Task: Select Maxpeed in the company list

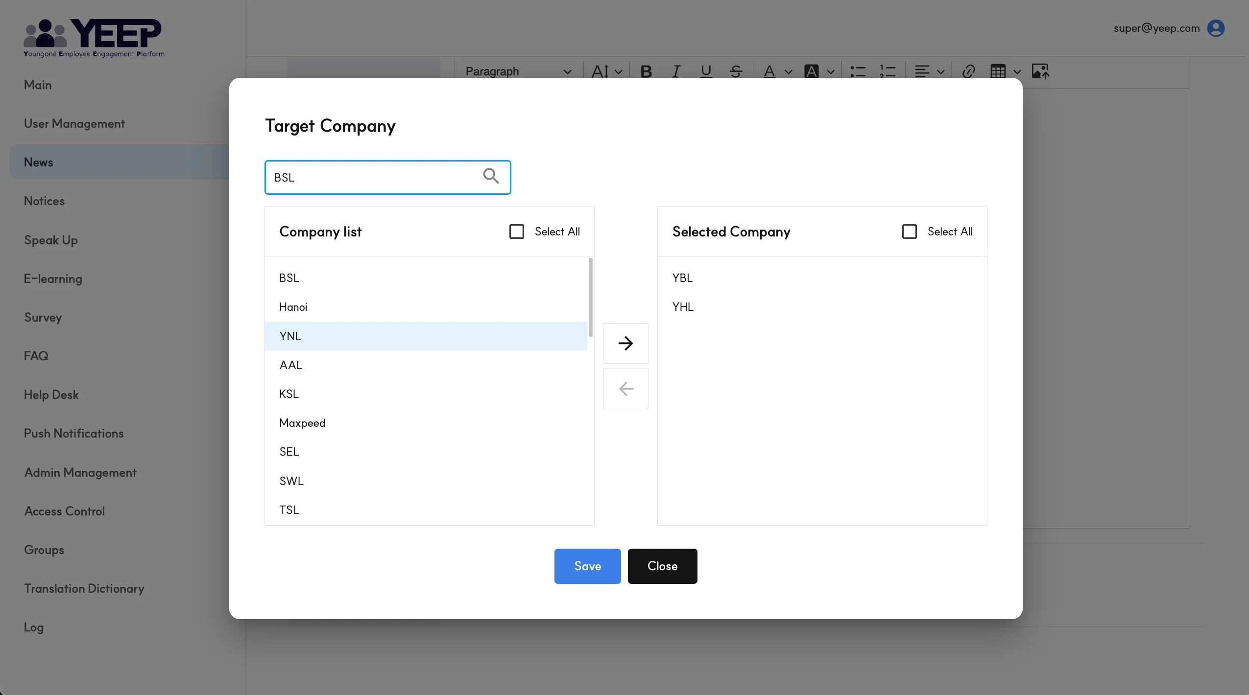Action: click(302, 423)
